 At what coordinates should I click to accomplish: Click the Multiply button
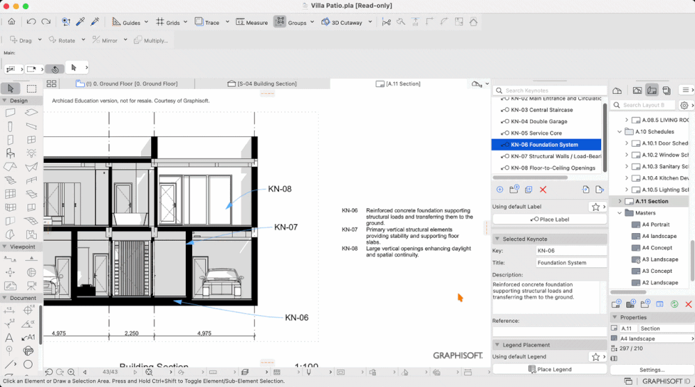click(151, 40)
